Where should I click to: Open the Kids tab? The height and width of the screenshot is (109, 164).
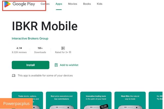99,4
